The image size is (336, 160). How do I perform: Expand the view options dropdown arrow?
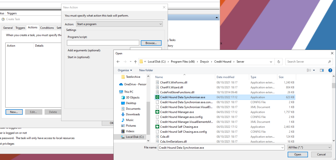(x=314, y=70)
